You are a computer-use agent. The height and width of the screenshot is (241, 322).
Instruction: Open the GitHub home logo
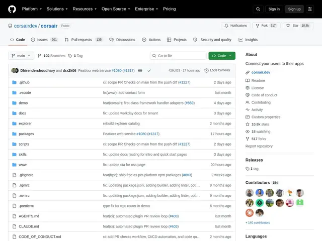12,9
